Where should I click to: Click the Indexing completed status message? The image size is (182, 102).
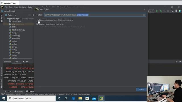click(48, 94)
